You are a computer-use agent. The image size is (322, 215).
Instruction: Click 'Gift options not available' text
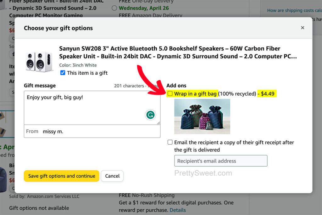tap(39, 208)
